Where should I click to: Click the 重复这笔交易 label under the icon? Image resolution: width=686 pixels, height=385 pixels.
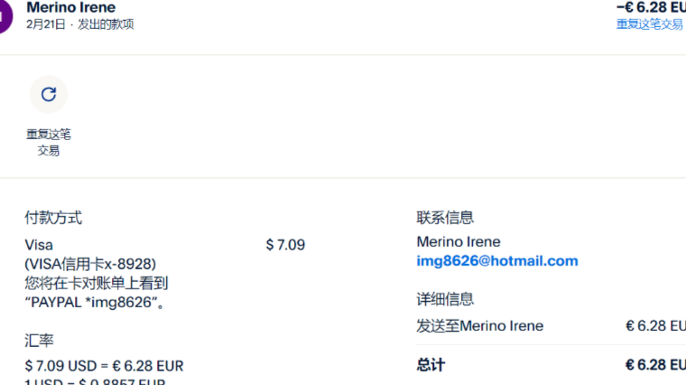pyautogui.click(x=49, y=143)
